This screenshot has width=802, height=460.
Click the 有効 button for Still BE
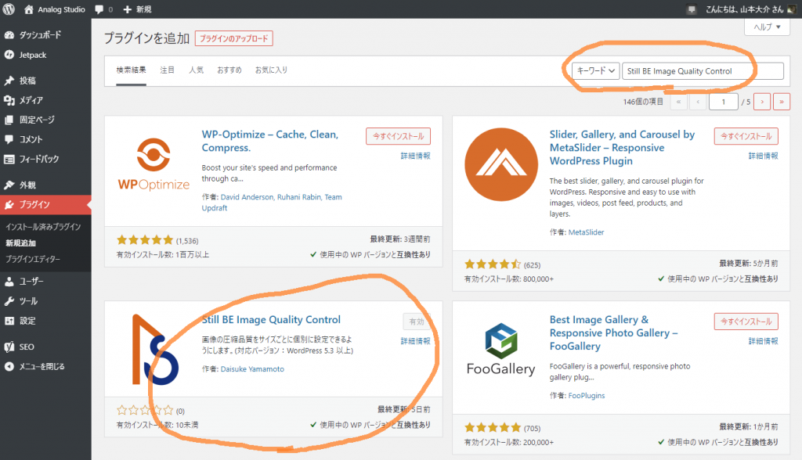[417, 322]
